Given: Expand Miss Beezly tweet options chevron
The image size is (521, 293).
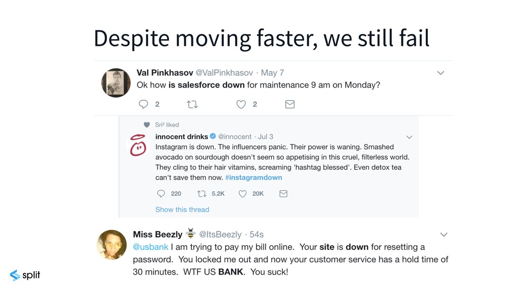Looking at the screenshot, I should click(x=444, y=235).
